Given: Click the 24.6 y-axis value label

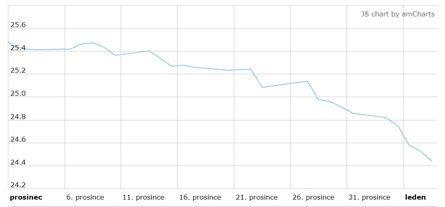Looking at the screenshot, I should click(18, 139).
